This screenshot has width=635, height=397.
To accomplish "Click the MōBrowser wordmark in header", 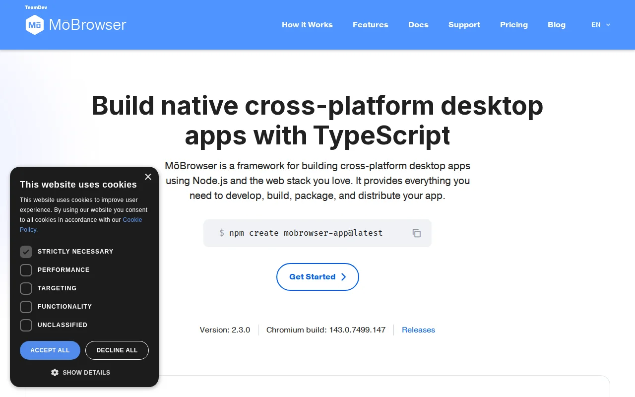I will [x=88, y=25].
